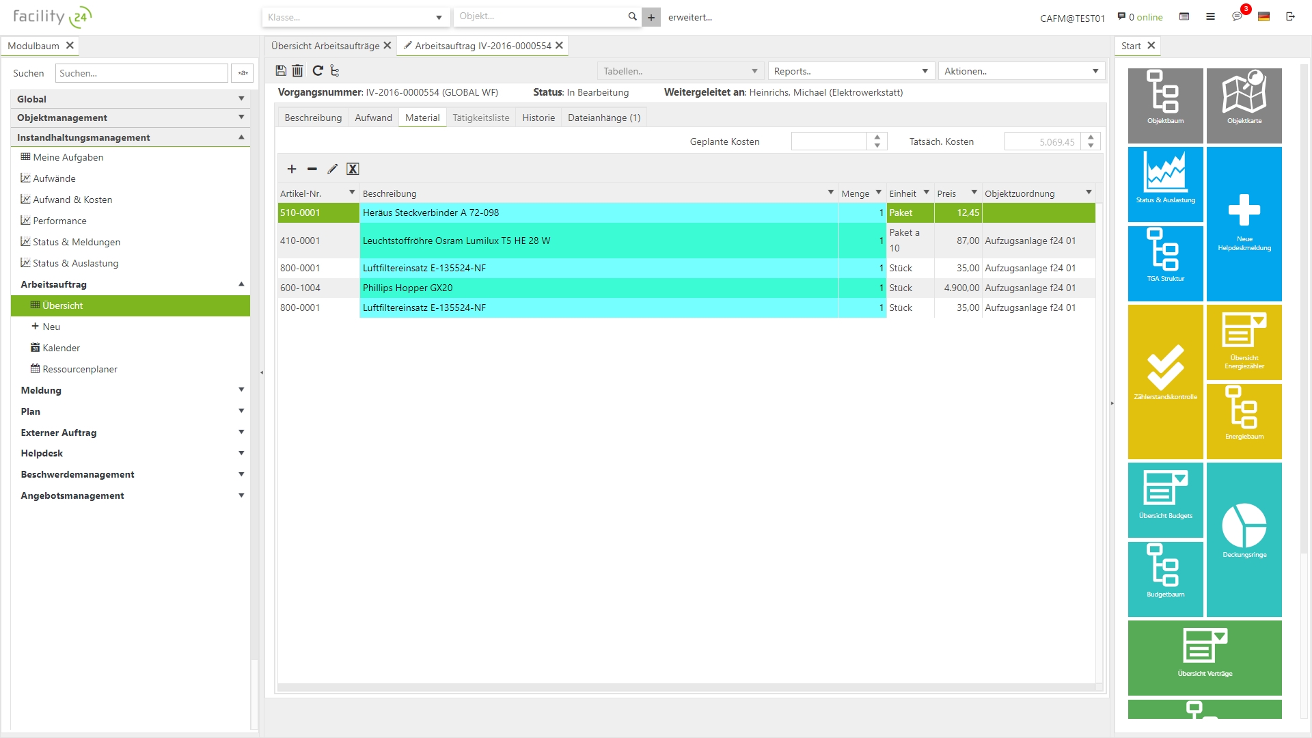Screen dimensions: 1312x738
Task: Edit material entry with pencil icon
Action: click(x=333, y=169)
